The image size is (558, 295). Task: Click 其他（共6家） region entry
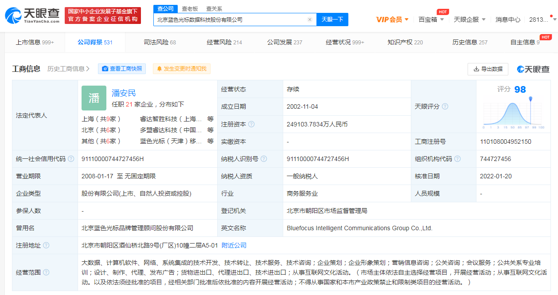coord(101,141)
